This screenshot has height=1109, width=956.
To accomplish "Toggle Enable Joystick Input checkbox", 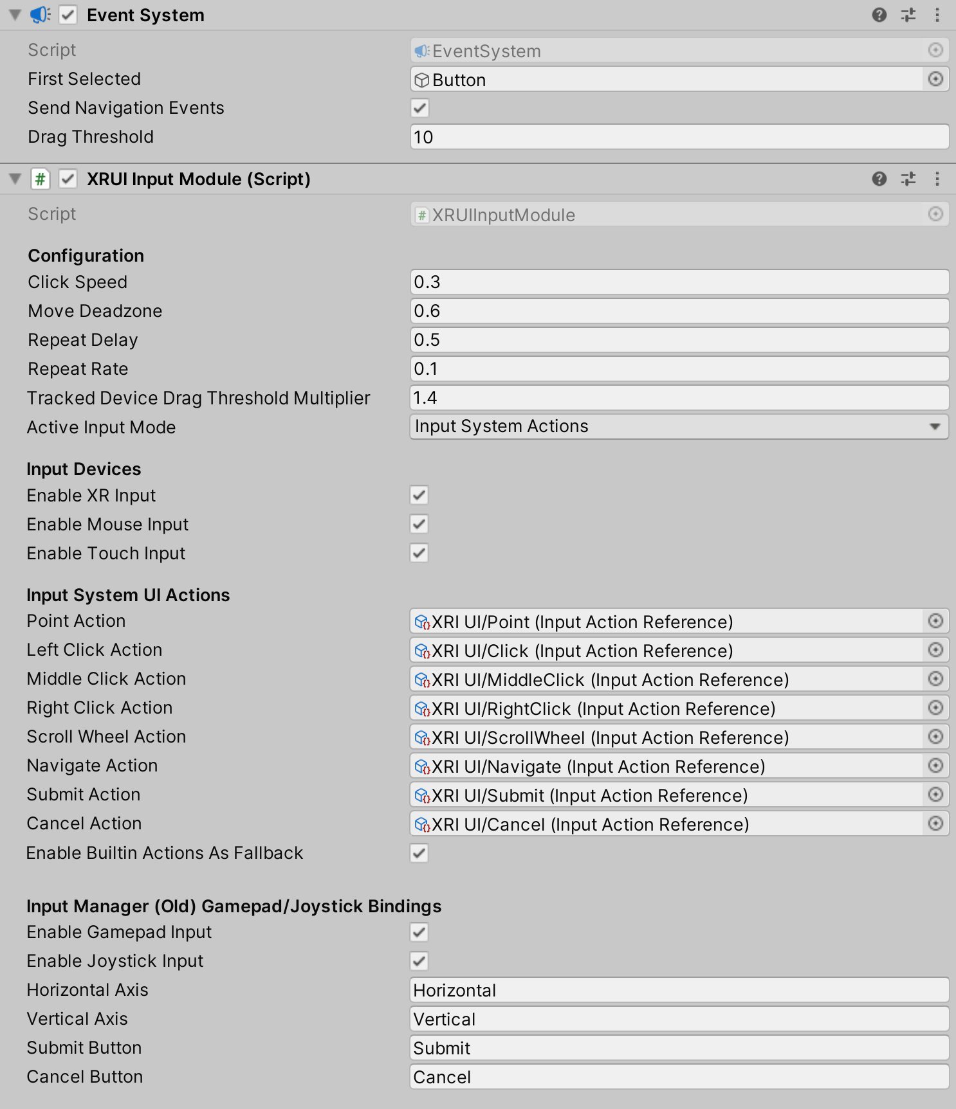I will pos(419,961).
